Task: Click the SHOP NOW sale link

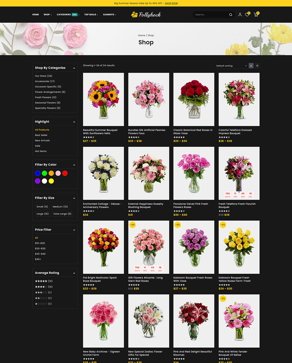Action: tap(171, 3)
